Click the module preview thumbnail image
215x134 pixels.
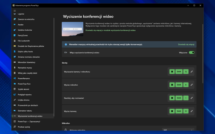(73, 29)
